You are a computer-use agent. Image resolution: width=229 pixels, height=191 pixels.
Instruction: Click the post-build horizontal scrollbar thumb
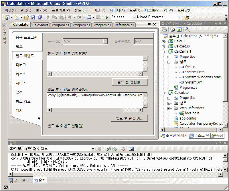(88, 110)
